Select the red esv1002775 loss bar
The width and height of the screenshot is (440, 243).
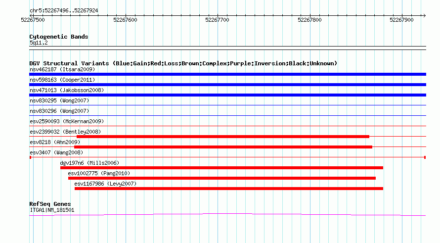coord(222,178)
